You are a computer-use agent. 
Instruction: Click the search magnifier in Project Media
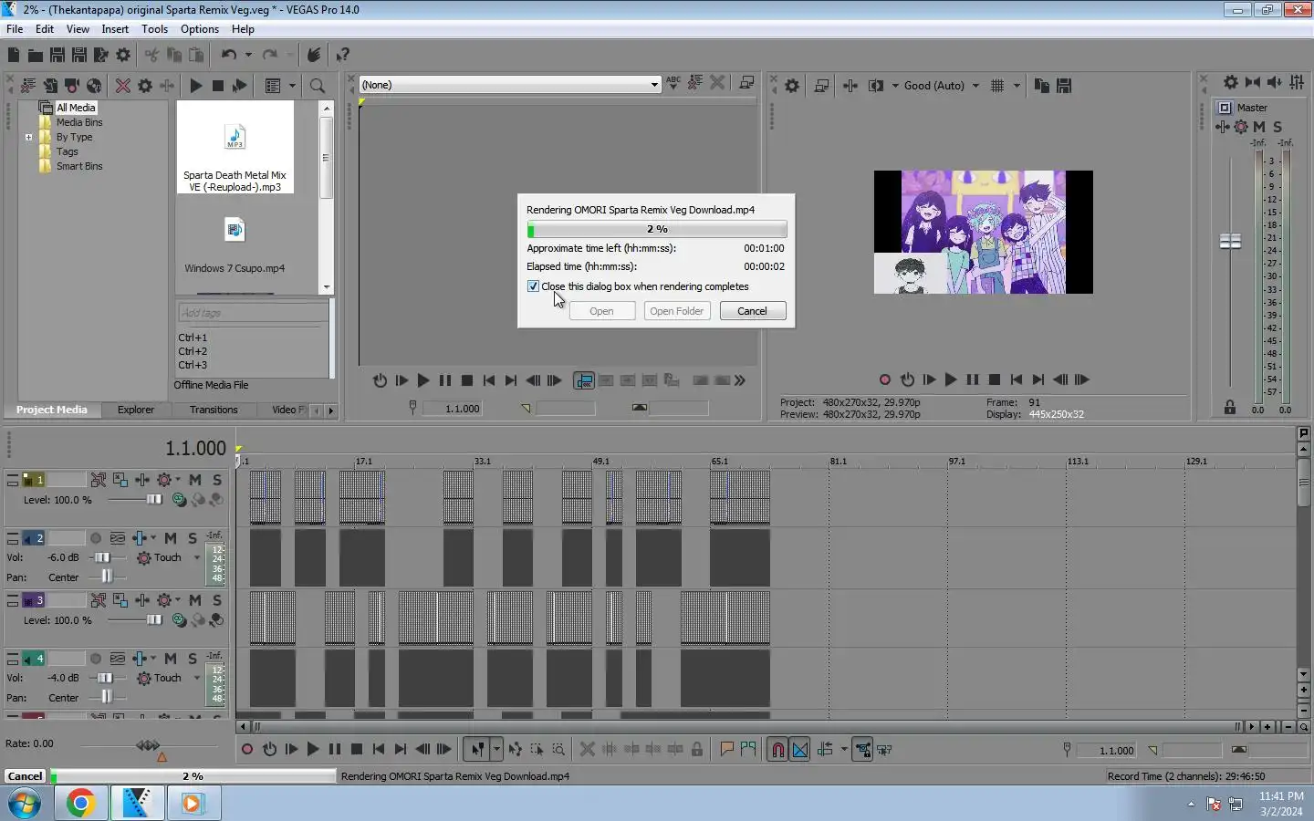tap(318, 86)
